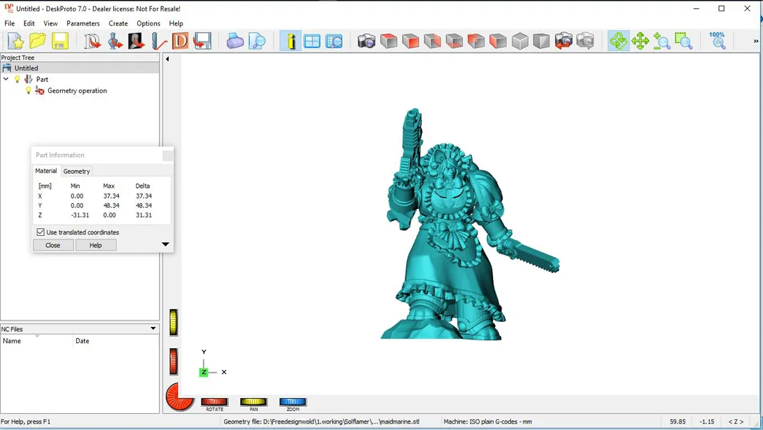
Task: Open the Options menu
Action: pyautogui.click(x=148, y=23)
